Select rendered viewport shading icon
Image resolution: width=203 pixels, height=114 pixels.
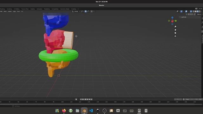pos(200,11)
